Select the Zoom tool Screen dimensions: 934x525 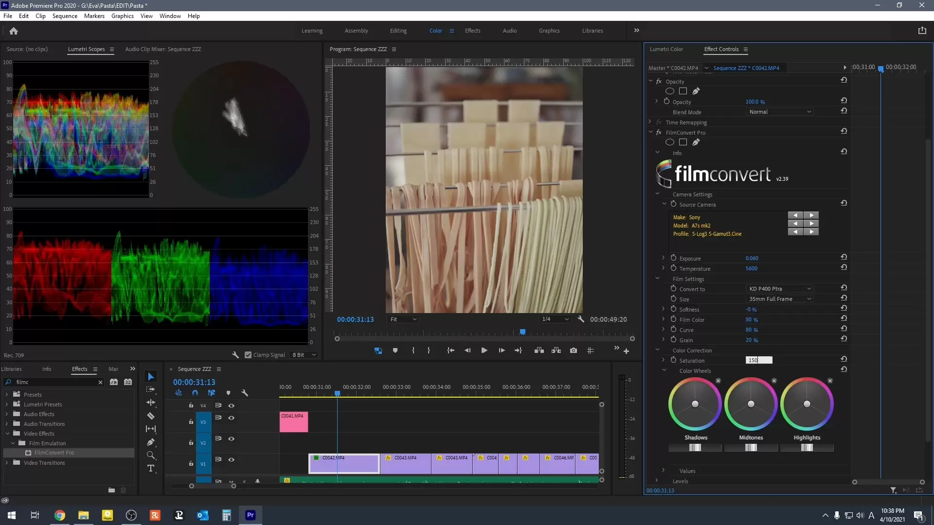[x=151, y=455]
